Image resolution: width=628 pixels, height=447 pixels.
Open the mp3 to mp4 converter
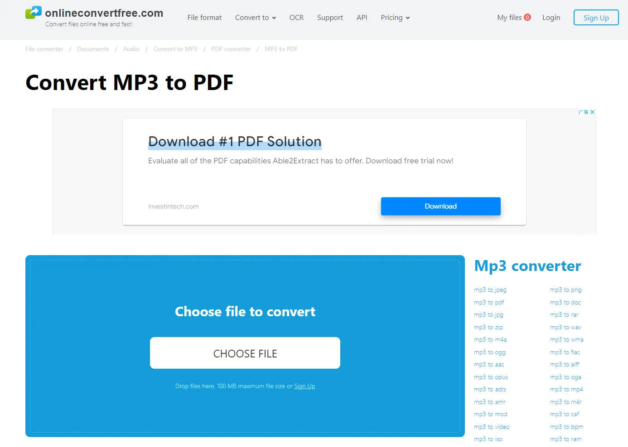(566, 389)
